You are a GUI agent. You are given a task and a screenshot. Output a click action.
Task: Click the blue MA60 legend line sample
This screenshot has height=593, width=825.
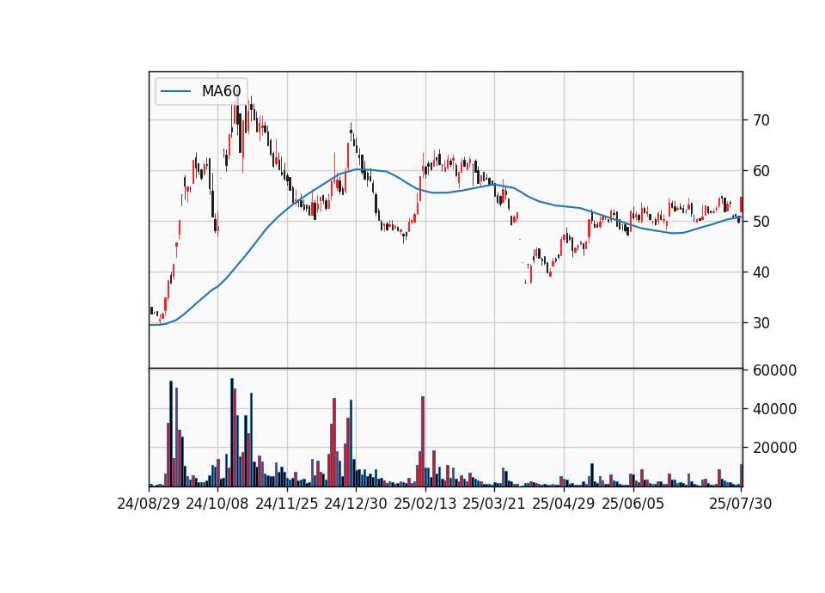tap(175, 92)
